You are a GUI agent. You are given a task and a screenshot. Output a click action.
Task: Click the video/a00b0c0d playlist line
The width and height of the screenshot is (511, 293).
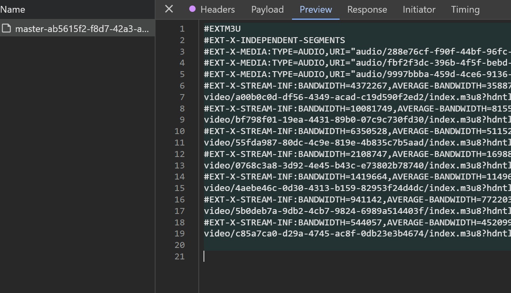tap(357, 97)
